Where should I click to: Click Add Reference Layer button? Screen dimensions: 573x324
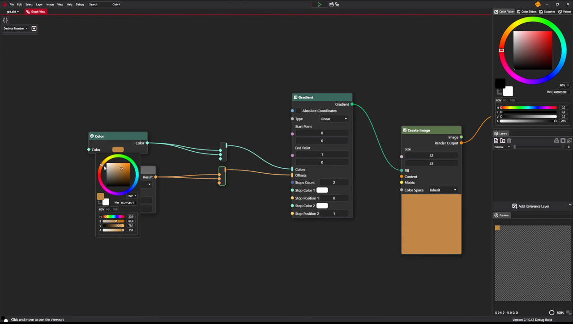click(530, 206)
